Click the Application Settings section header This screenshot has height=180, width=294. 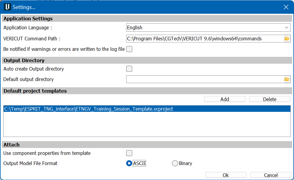pyautogui.click(x=147, y=19)
